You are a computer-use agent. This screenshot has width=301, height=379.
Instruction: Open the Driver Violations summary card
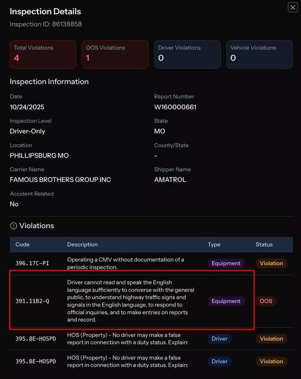(187, 54)
